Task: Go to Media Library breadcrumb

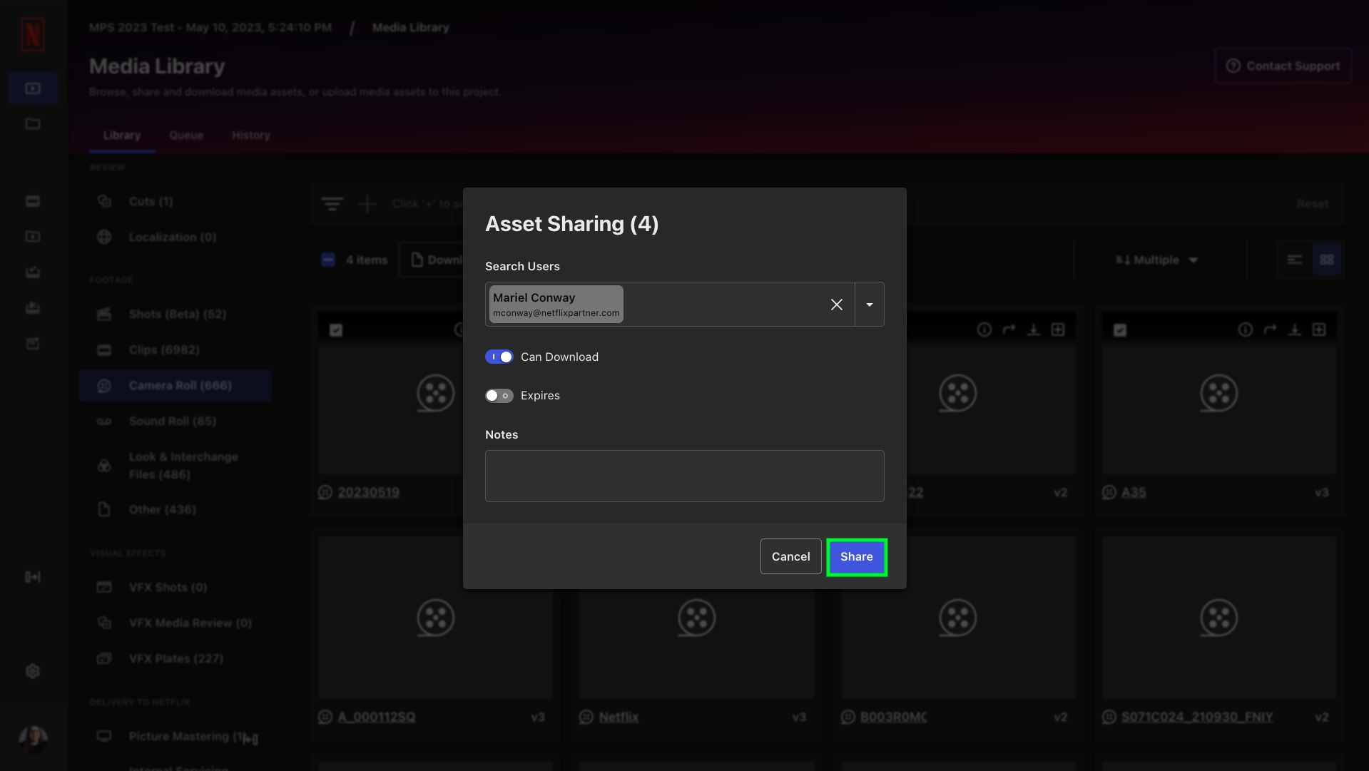Action: 410,27
